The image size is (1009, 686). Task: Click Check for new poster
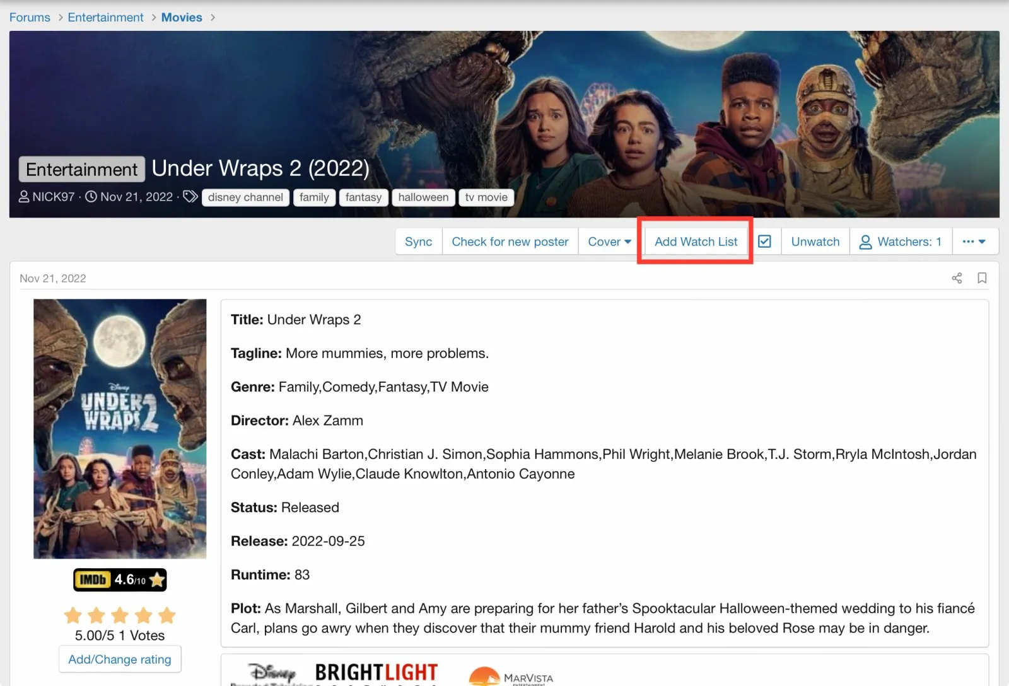[510, 241]
